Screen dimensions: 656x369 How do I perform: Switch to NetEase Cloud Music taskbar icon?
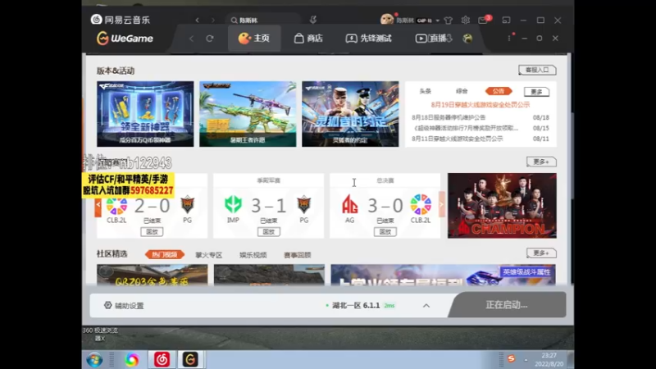pyautogui.click(x=162, y=359)
